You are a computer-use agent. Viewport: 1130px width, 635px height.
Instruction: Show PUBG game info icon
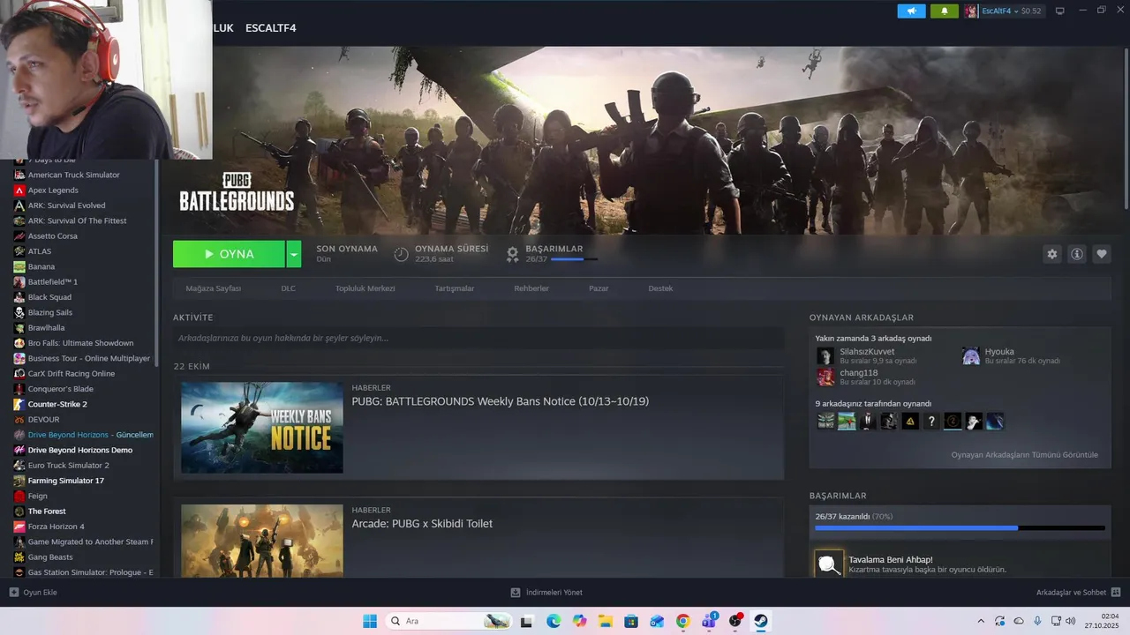(x=1077, y=254)
